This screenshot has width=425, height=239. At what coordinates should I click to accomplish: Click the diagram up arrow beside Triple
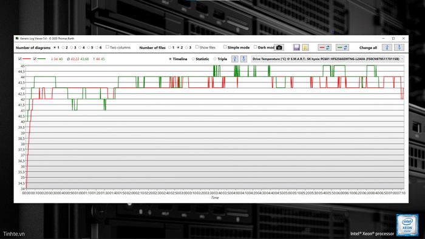click(x=235, y=59)
